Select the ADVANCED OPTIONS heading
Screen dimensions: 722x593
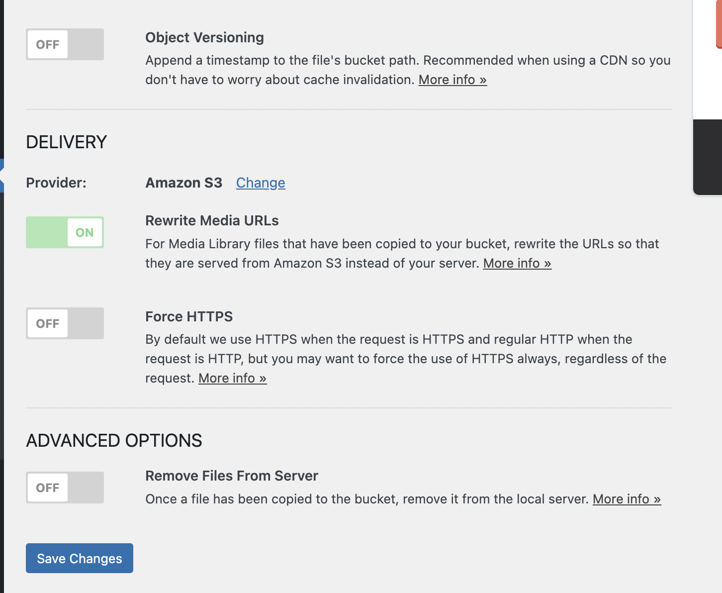pos(114,440)
